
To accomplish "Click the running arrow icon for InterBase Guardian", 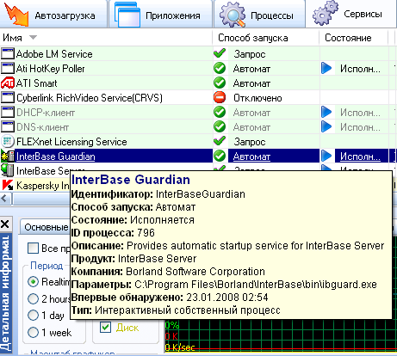I will [326, 157].
